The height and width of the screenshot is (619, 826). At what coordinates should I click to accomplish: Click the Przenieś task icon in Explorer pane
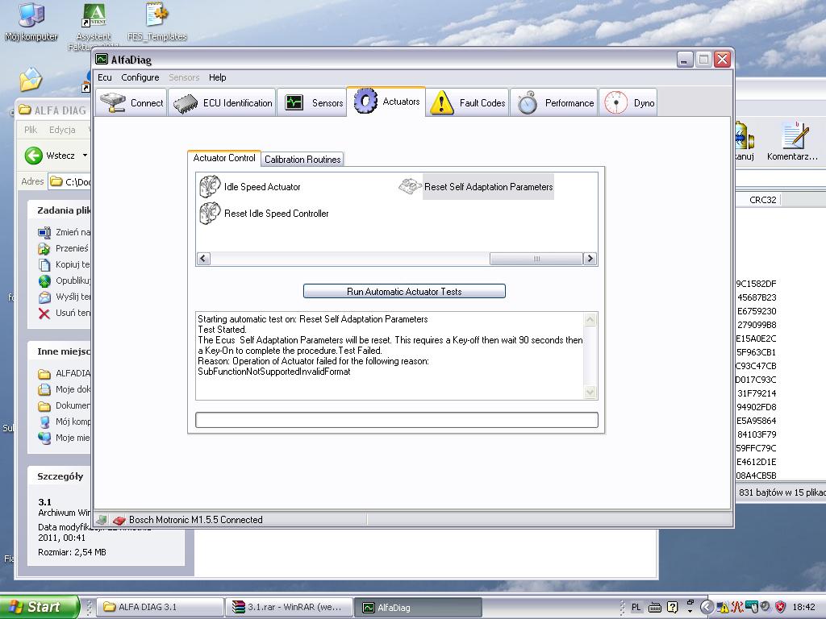pos(44,248)
